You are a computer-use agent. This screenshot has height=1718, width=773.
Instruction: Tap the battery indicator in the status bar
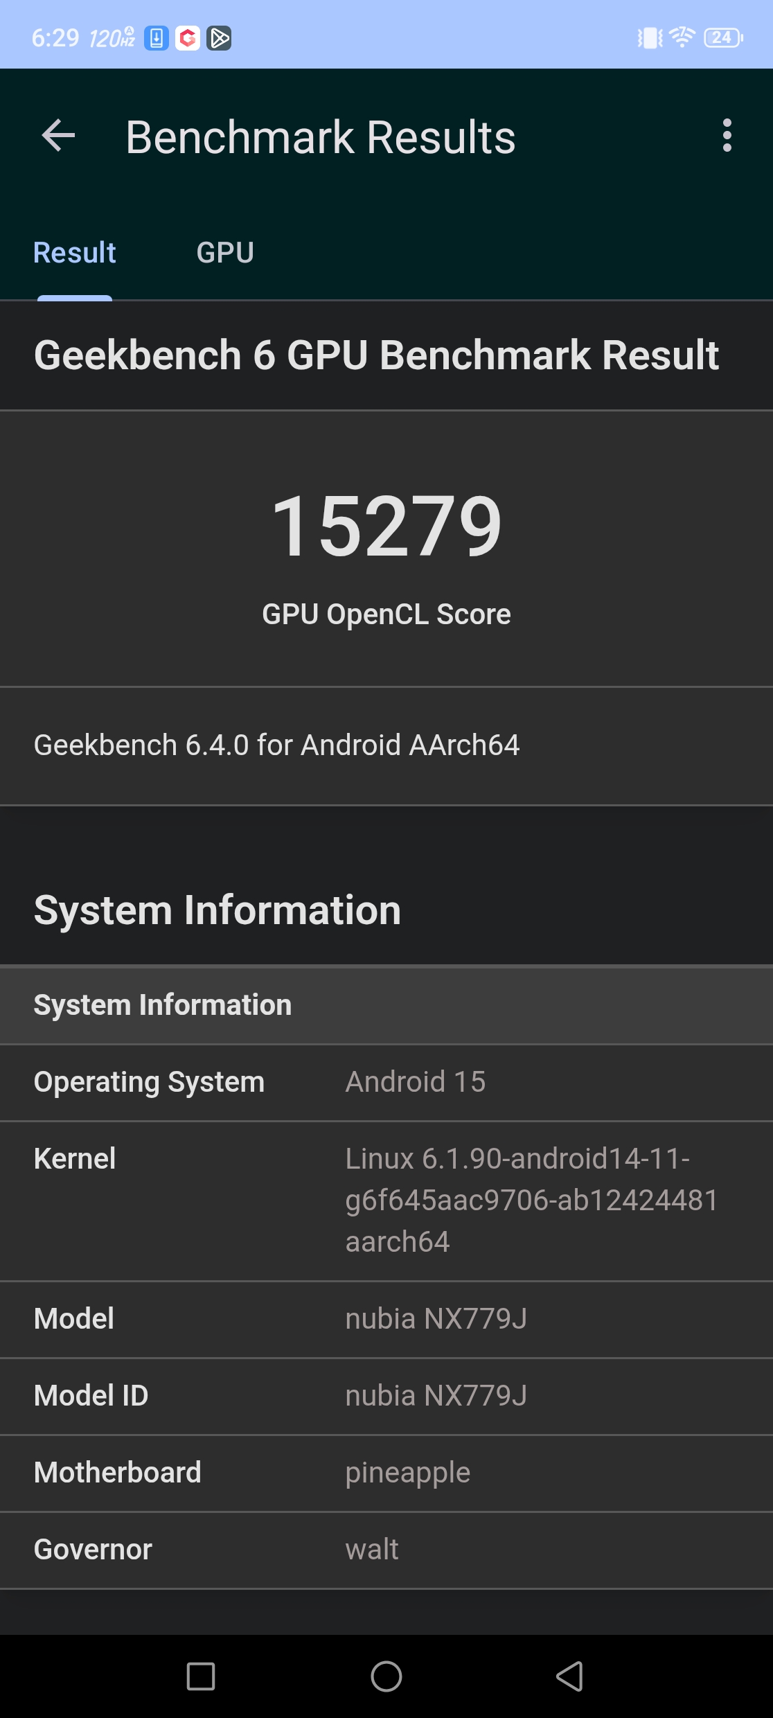point(723,37)
